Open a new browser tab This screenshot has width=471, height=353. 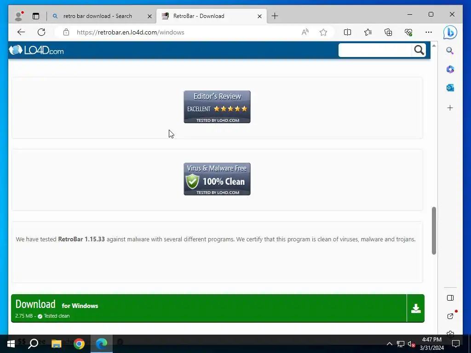[275, 16]
